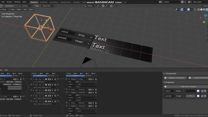Open the Drag Select Box dropdown
The width and height of the screenshot is (208, 117).
[x=48, y=6]
